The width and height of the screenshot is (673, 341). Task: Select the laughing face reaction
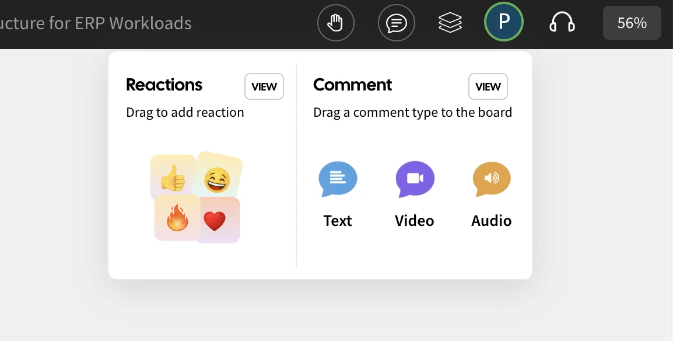pos(217,179)
